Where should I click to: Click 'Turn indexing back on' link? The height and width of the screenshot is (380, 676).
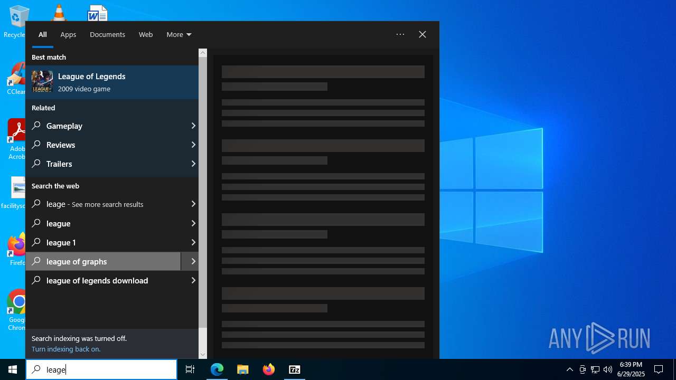[x=66, y=349]
